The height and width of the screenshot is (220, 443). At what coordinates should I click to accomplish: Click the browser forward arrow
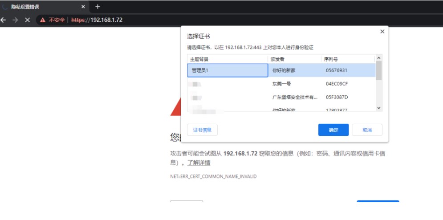16,20
